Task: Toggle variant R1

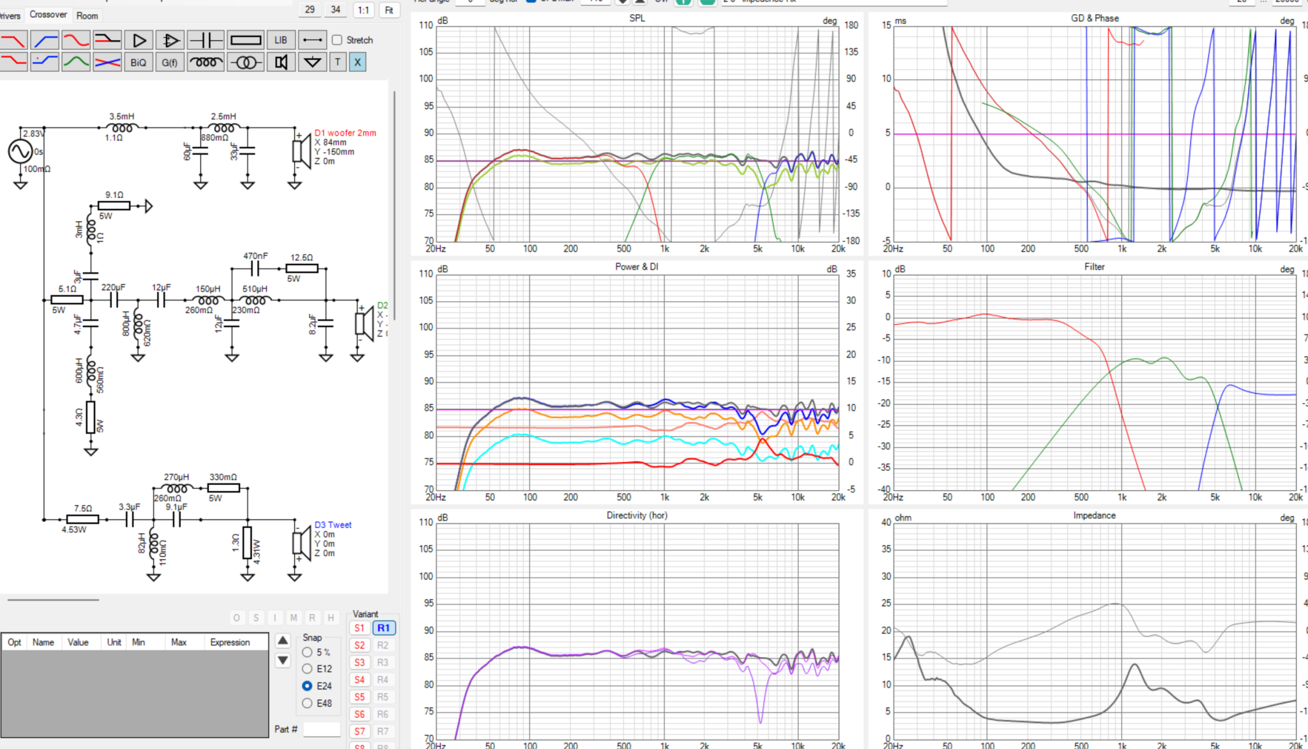Action: click(384, 628)
